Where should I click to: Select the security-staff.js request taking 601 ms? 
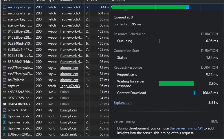[20, 13]
